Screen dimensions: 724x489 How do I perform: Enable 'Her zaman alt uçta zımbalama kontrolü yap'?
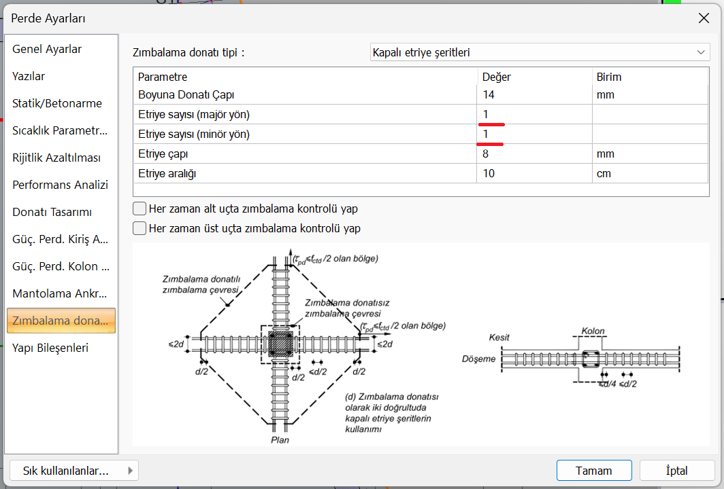(x=139, y=209)
